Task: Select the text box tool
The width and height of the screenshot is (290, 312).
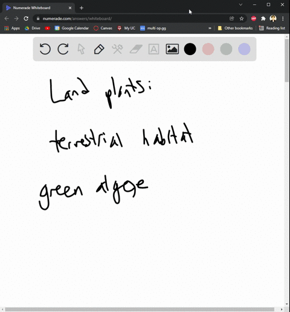Action: [153, 49]
